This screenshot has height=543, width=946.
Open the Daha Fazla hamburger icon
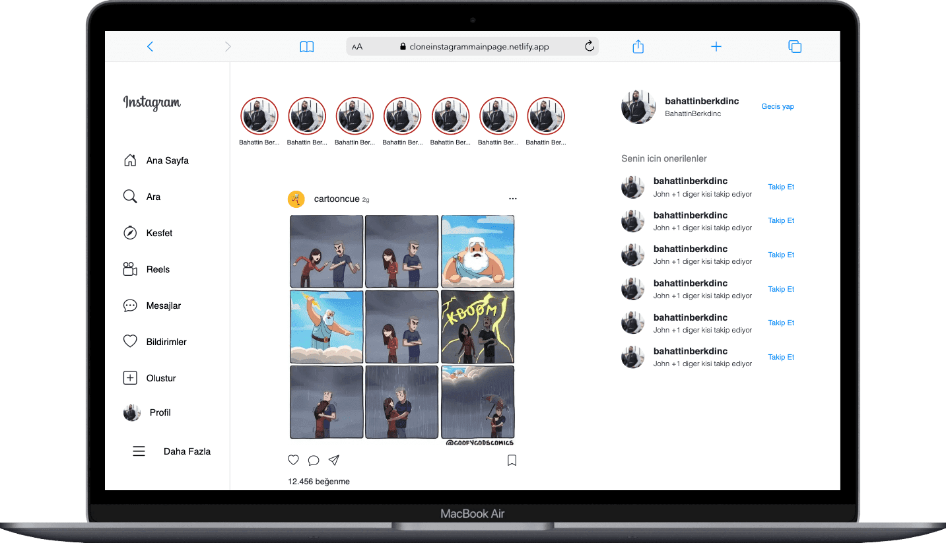click(139, 451)
